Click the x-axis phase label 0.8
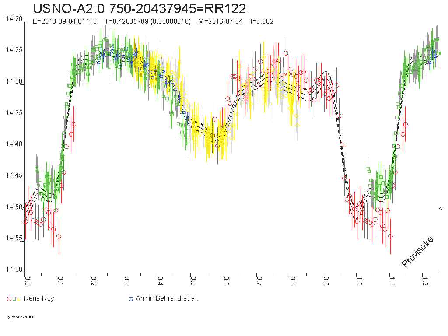Screen dimensions: 448x336 293,281
